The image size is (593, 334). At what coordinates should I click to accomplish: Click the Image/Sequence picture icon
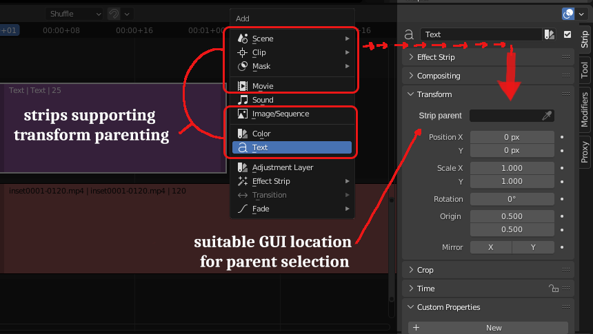[243, 114]
